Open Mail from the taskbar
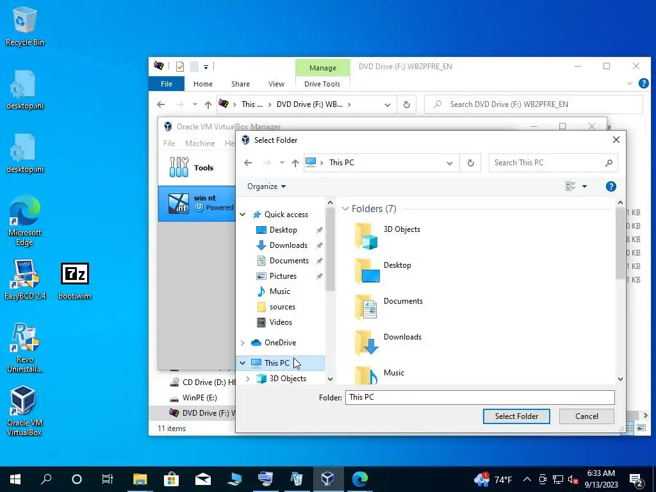 [x=202, y=479]
